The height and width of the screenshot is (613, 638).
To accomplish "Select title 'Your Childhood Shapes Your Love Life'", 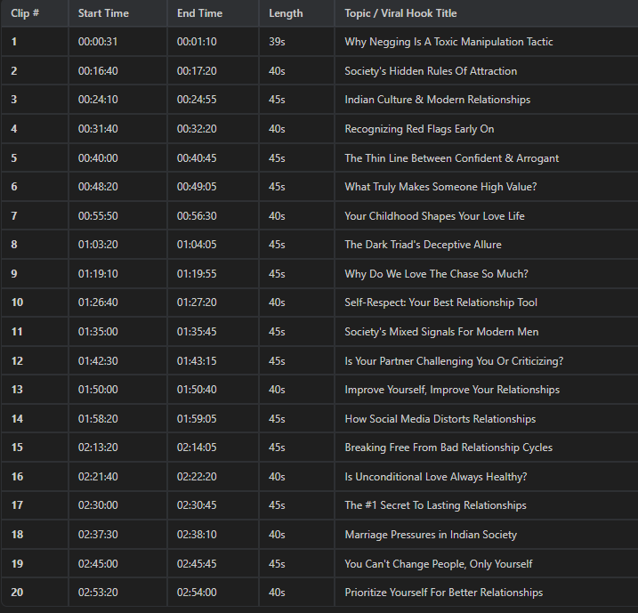I will click(x=434, y=216).
